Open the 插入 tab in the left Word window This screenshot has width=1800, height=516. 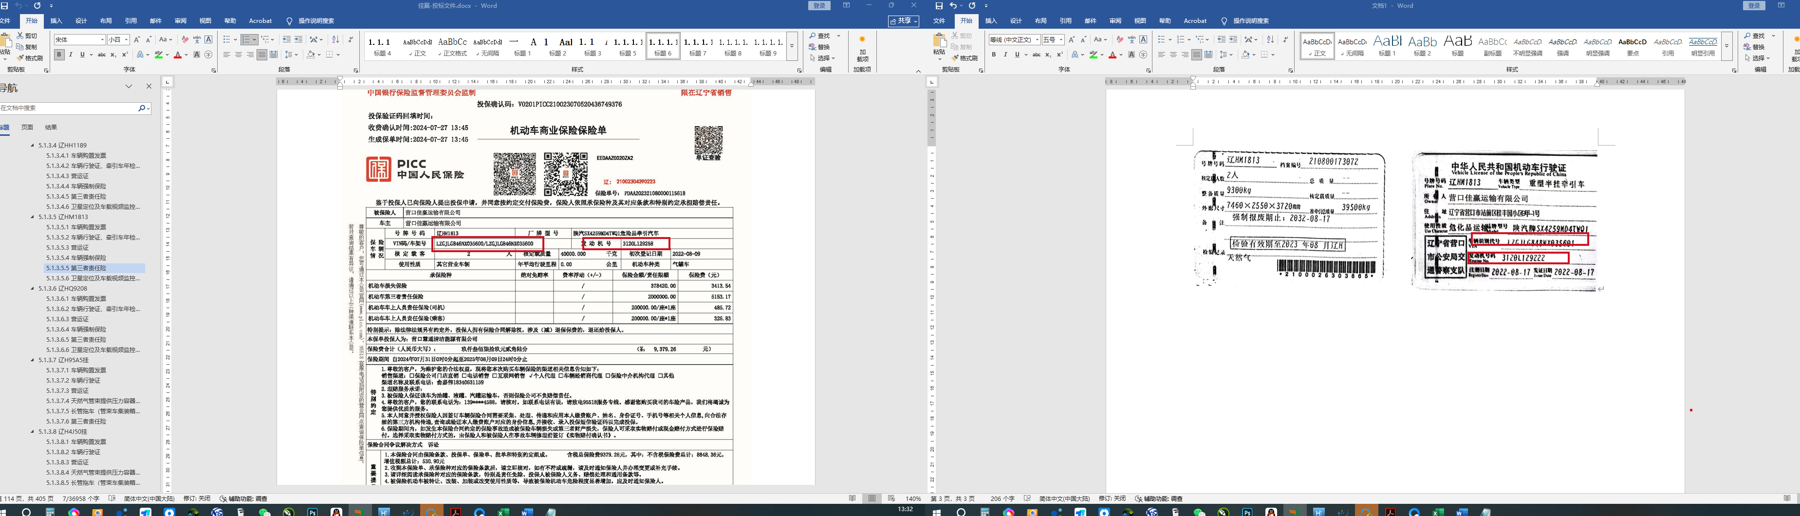(56, 21)
